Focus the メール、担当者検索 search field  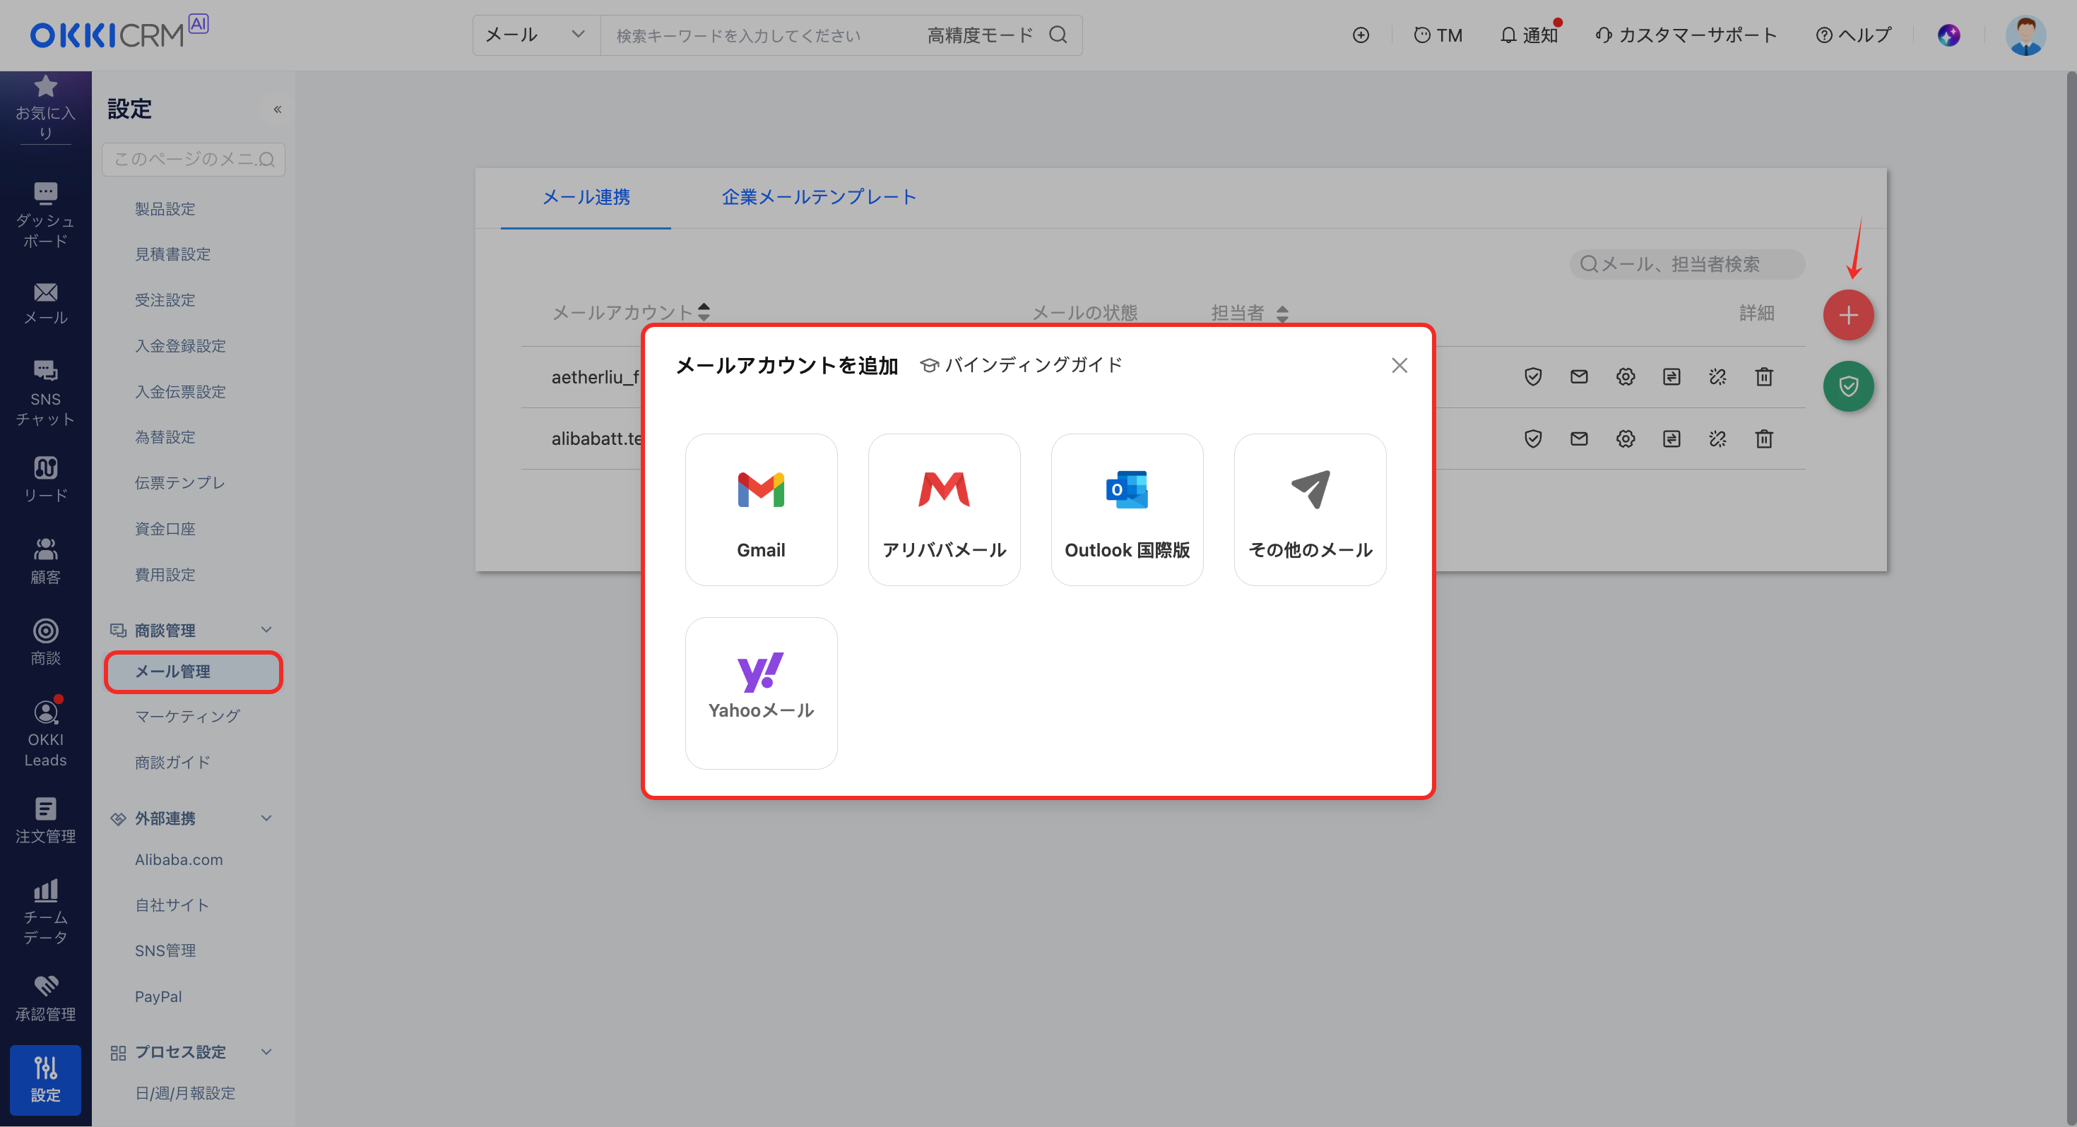tap(1687, 263)
